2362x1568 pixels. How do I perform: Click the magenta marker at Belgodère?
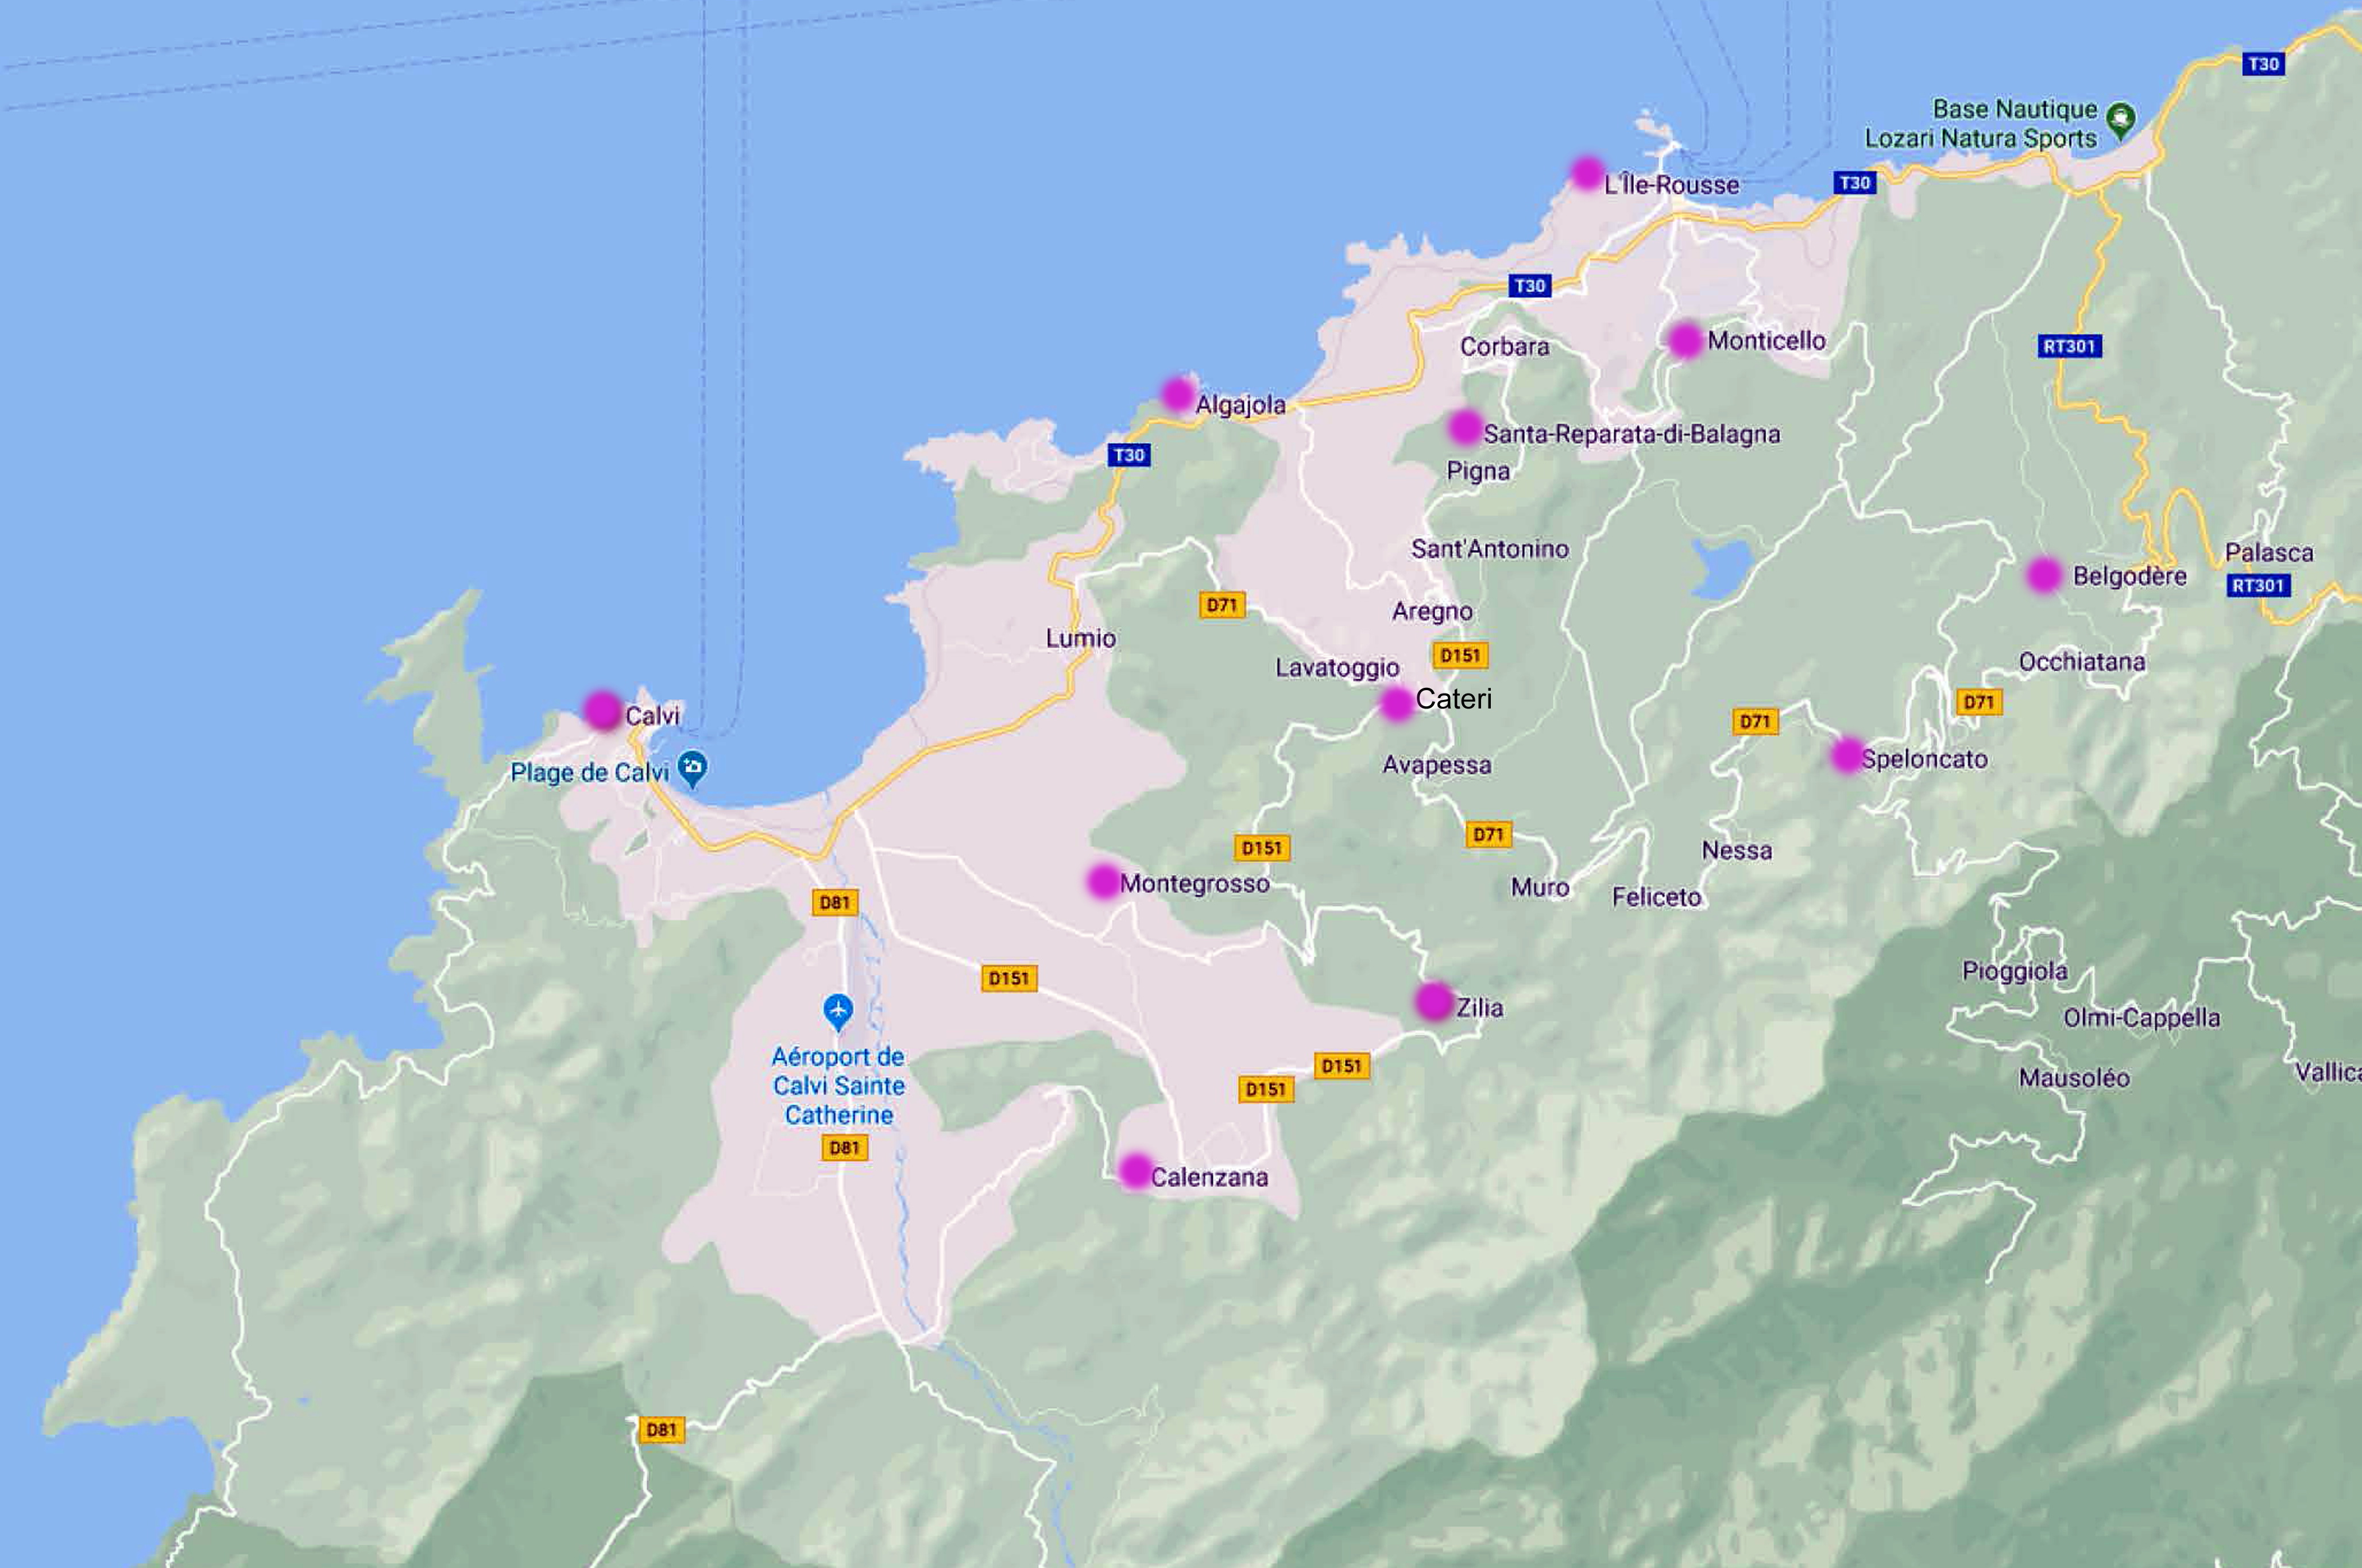[2044, 575]
